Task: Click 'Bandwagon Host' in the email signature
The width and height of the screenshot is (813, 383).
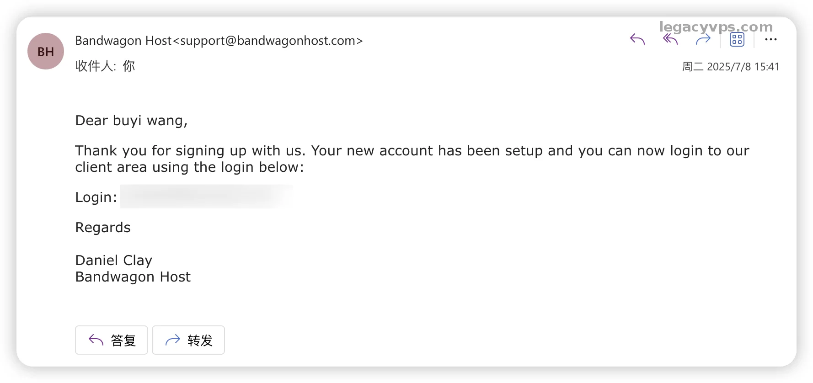Action: pos(133,277)
